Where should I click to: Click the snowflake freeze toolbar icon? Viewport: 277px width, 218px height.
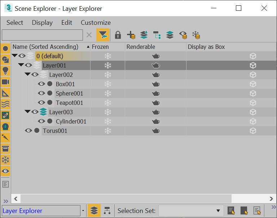pyautogui.click(x=196, y=35)
